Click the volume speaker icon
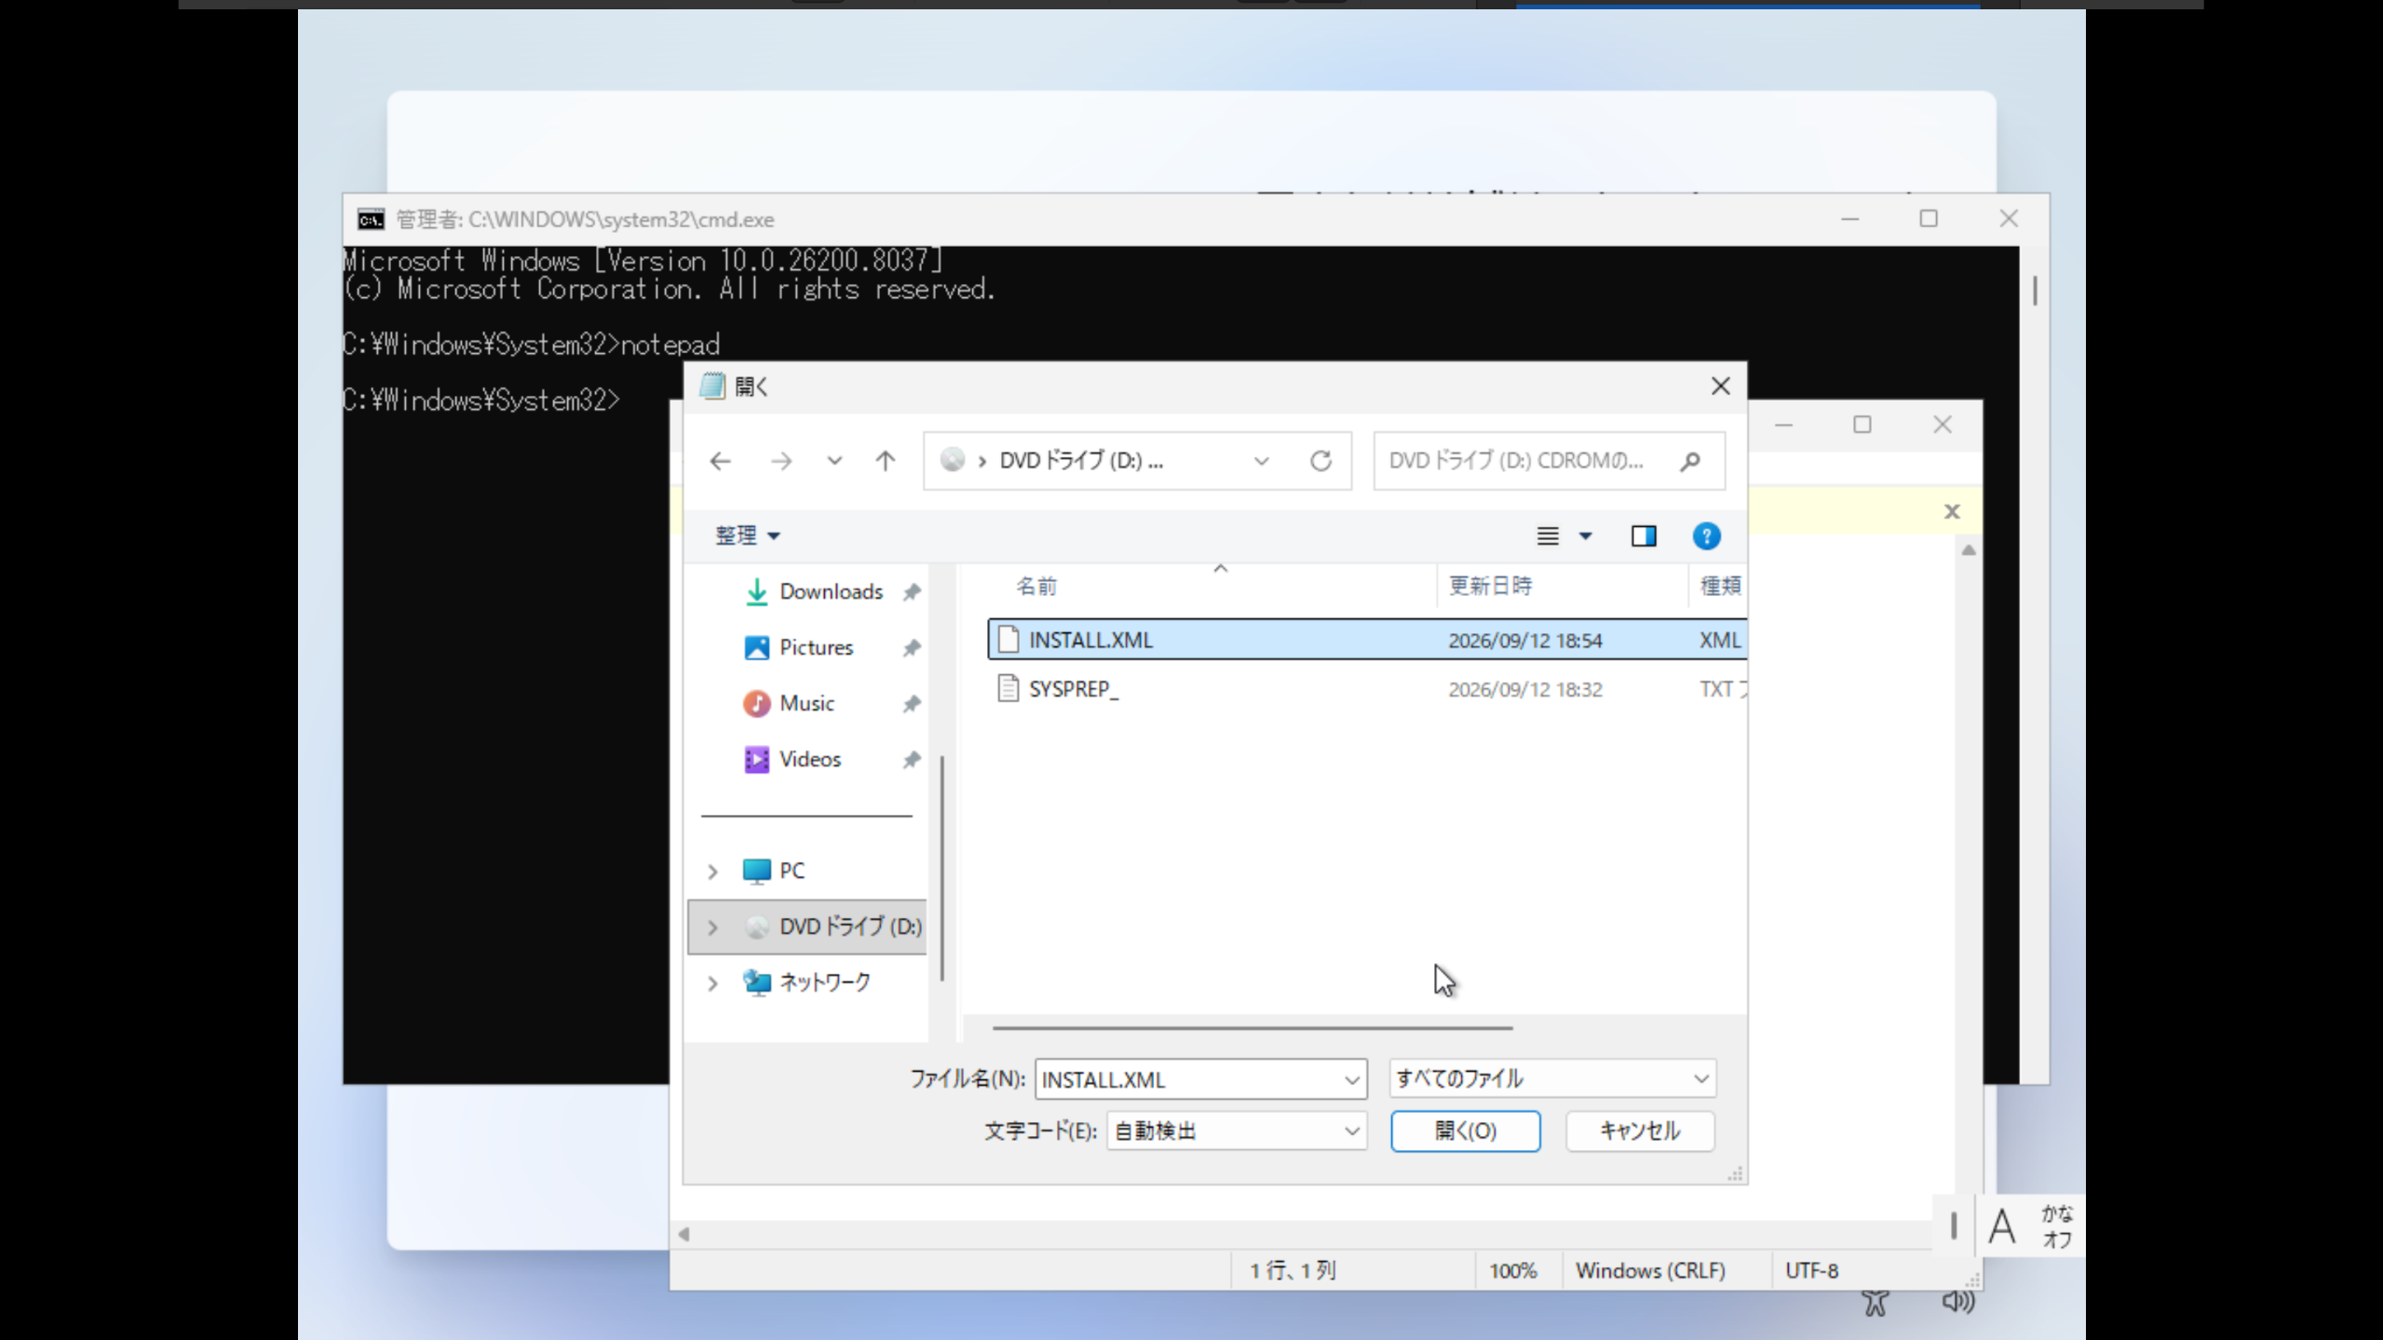This screenshot has width=2383, height=1340. coord(1957,1302)
